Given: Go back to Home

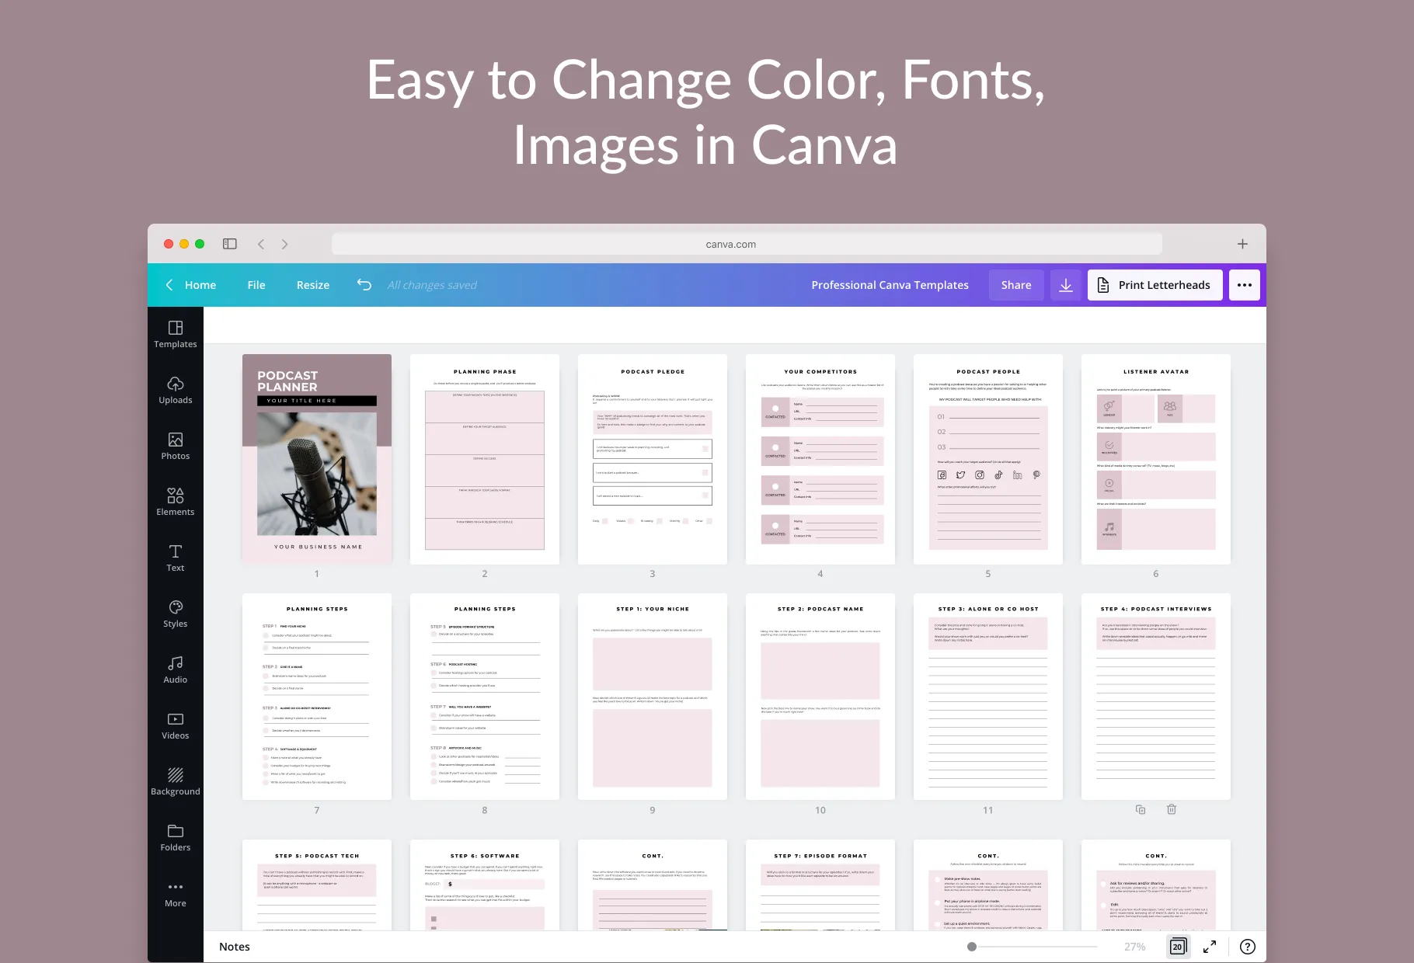Looking at the screenshot, I should tap(191, 285).
